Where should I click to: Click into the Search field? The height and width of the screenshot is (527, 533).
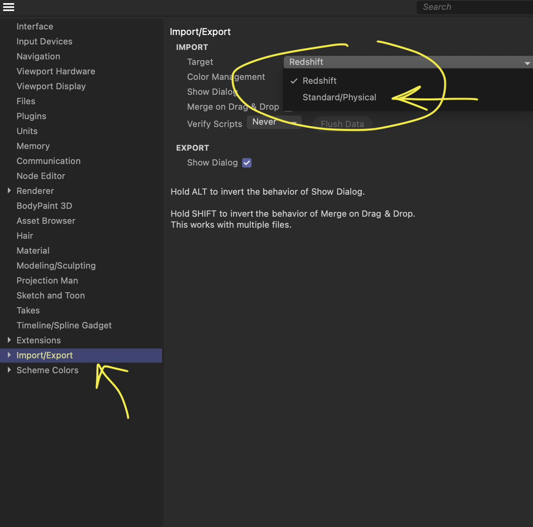coord(475,7)
